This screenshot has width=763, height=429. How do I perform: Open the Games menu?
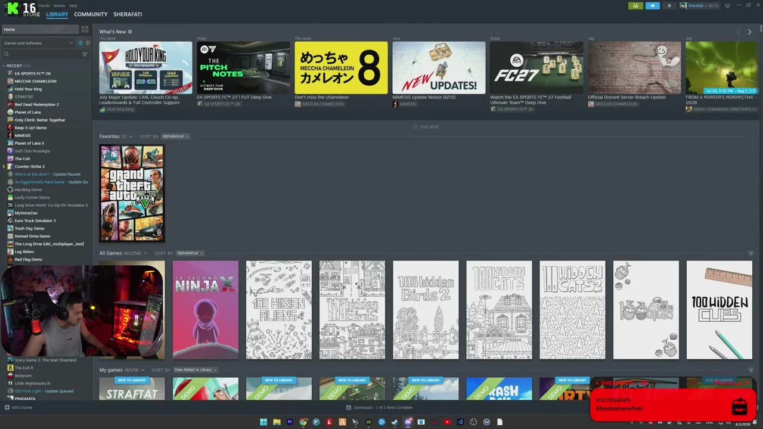click(59, 5)
